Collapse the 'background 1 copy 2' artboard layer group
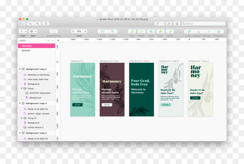This screenshot has width=244, height=164. (20, 69)
